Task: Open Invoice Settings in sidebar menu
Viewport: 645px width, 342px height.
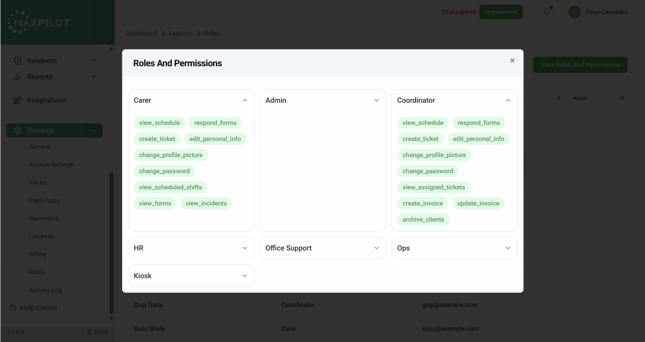Action: (x=51, y=165)
